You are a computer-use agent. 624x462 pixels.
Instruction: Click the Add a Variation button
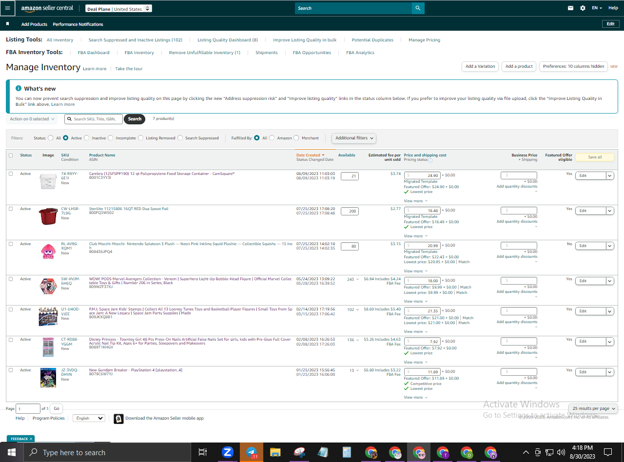point(480,66)
